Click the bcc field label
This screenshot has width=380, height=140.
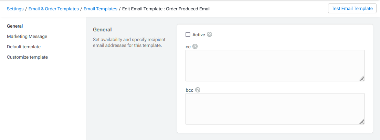point(190,90)
